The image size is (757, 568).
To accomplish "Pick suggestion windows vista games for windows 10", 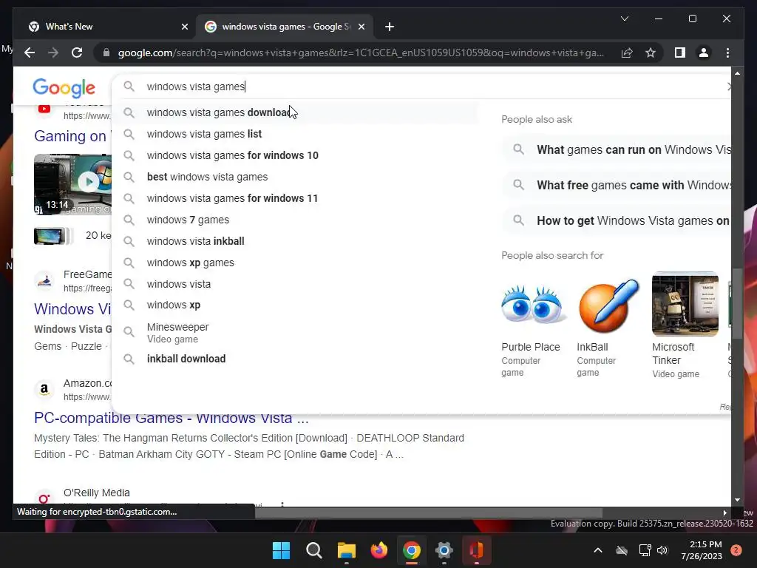I will tap(296, 155).
